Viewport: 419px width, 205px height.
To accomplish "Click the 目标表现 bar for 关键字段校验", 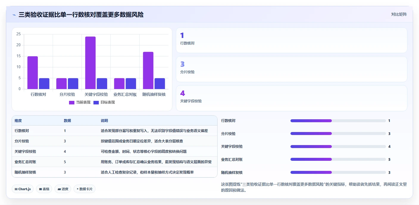I will pos(102,84).
